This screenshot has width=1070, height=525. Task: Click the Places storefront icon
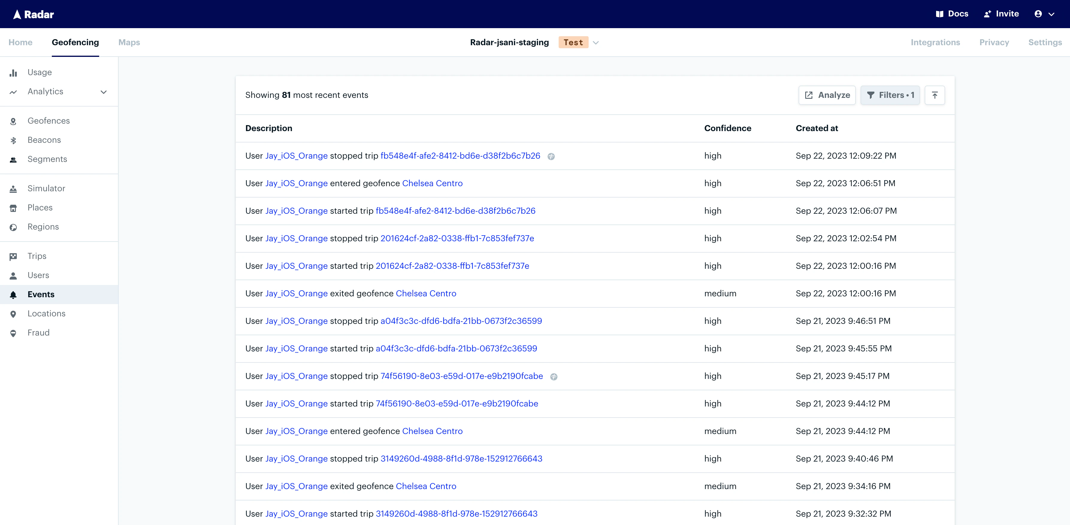(x=13, y=208)
